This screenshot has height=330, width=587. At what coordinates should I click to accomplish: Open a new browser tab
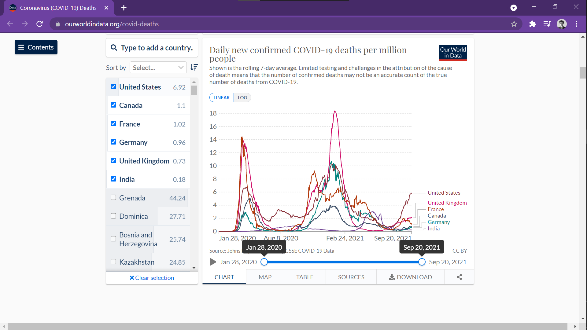(124, 8)
